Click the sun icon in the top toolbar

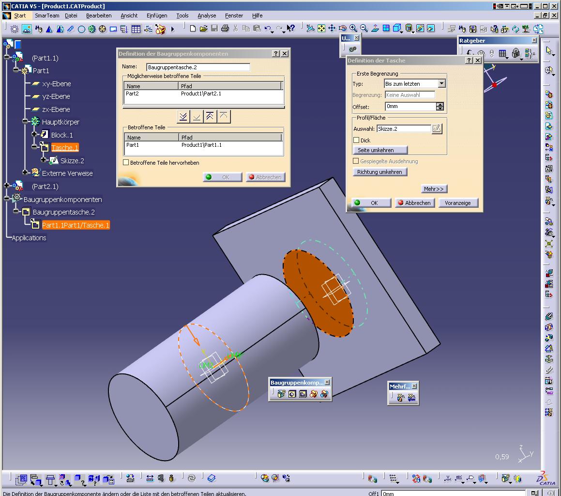tap(15, 29)
